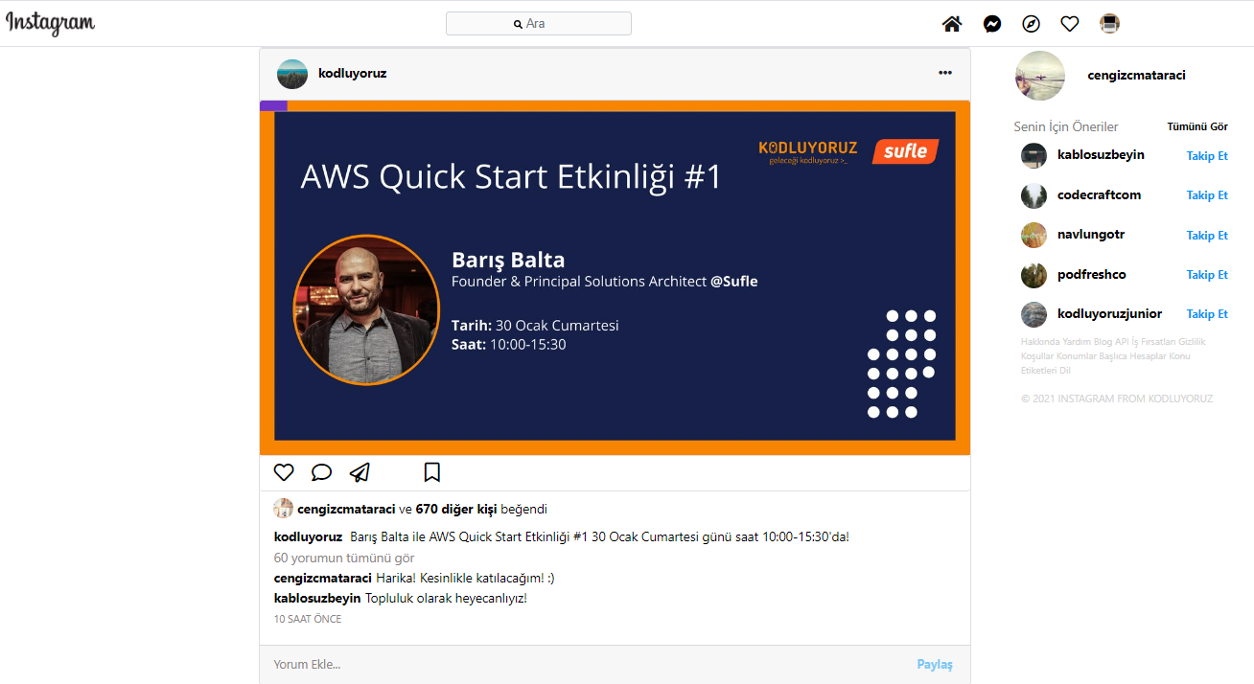Open the Explore compass icon
1254x684 pixels.
tap(1032, 24)
